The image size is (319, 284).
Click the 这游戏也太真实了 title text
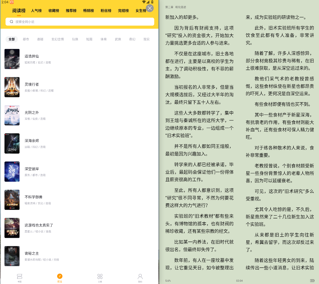[39, 225]
